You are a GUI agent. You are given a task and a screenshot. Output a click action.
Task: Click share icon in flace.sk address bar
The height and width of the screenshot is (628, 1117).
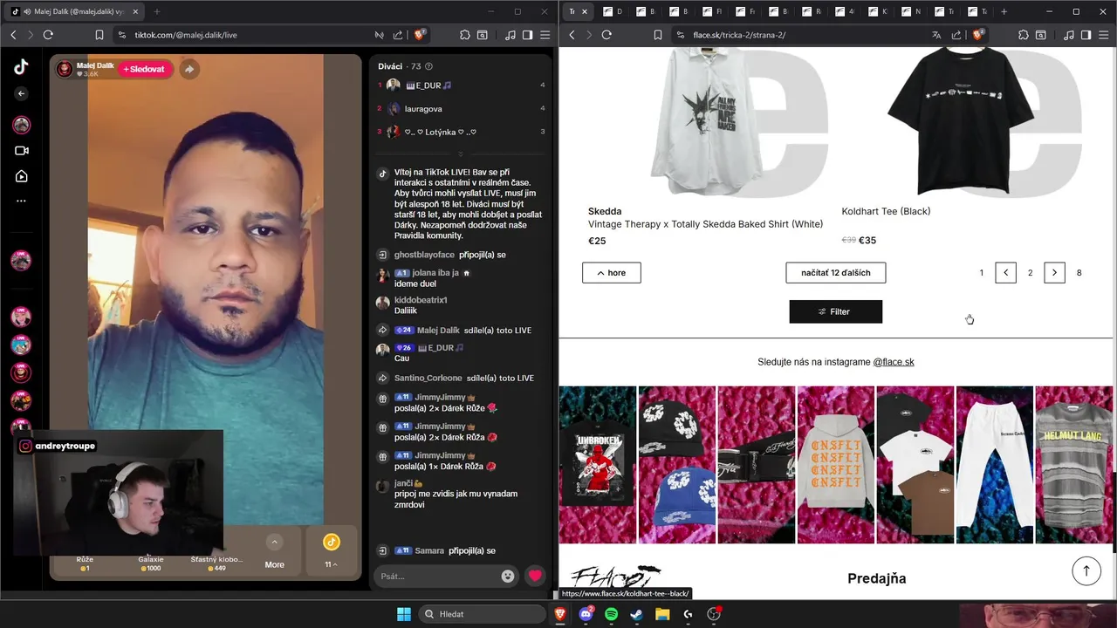pos(957,35)
